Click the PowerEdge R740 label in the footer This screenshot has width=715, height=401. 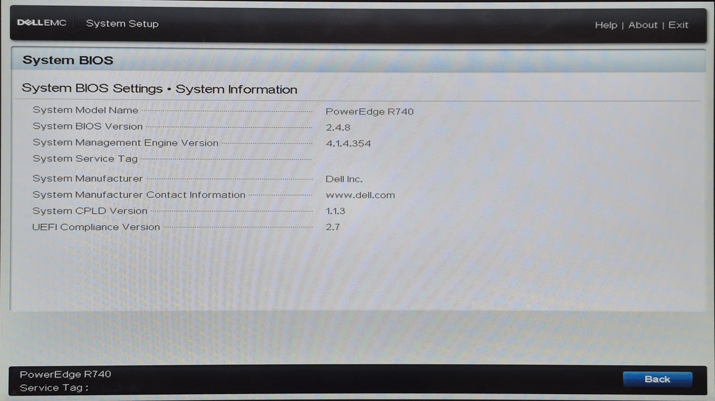pyautogui.click(x=65, y=374)
